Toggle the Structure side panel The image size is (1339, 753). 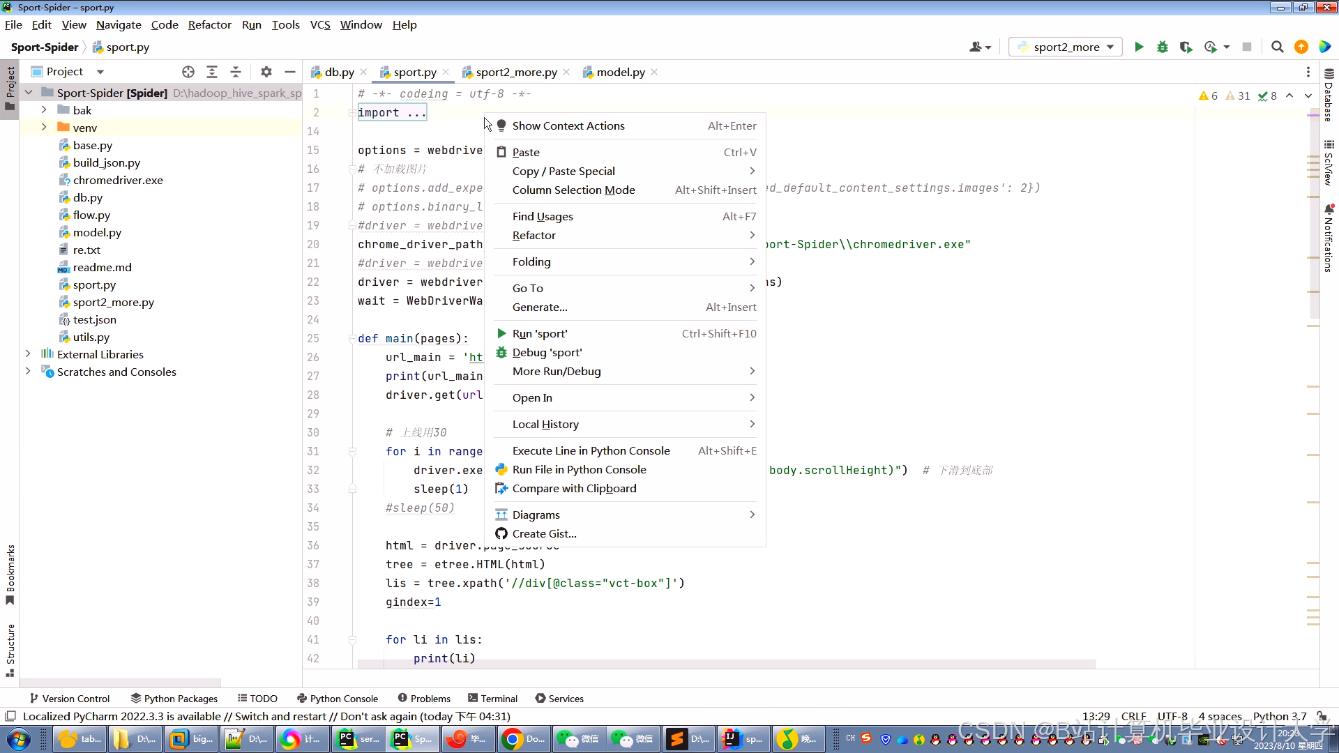point(10,648)
